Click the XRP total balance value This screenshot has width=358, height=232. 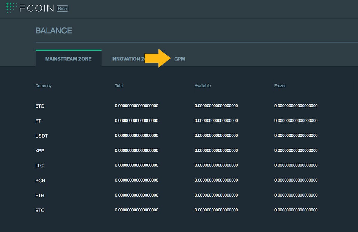137,150
